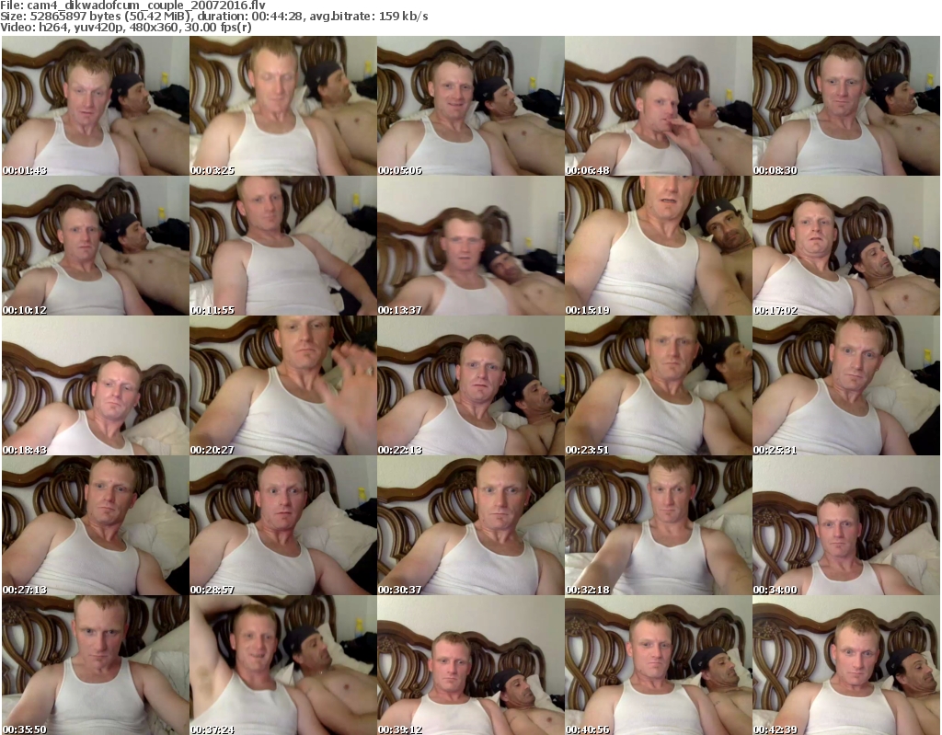942x735 pixels.
Task: Open the frame timestamped 00:15:19
Action: click(x=659, y=246)
